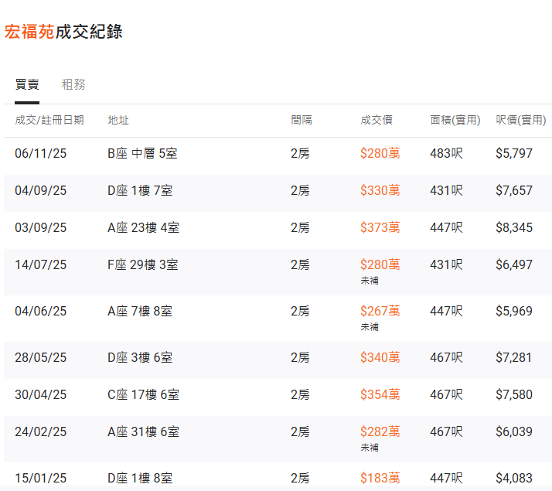Click the $373萬 price

point(380,227)
